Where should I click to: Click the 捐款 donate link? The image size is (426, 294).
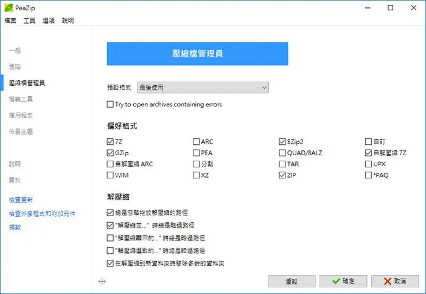point(15,228)
